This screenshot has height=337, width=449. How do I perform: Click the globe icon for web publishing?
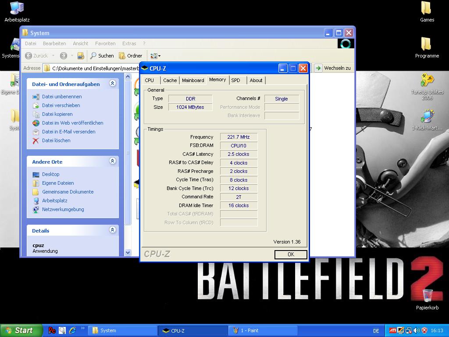(x=36, y=123)
